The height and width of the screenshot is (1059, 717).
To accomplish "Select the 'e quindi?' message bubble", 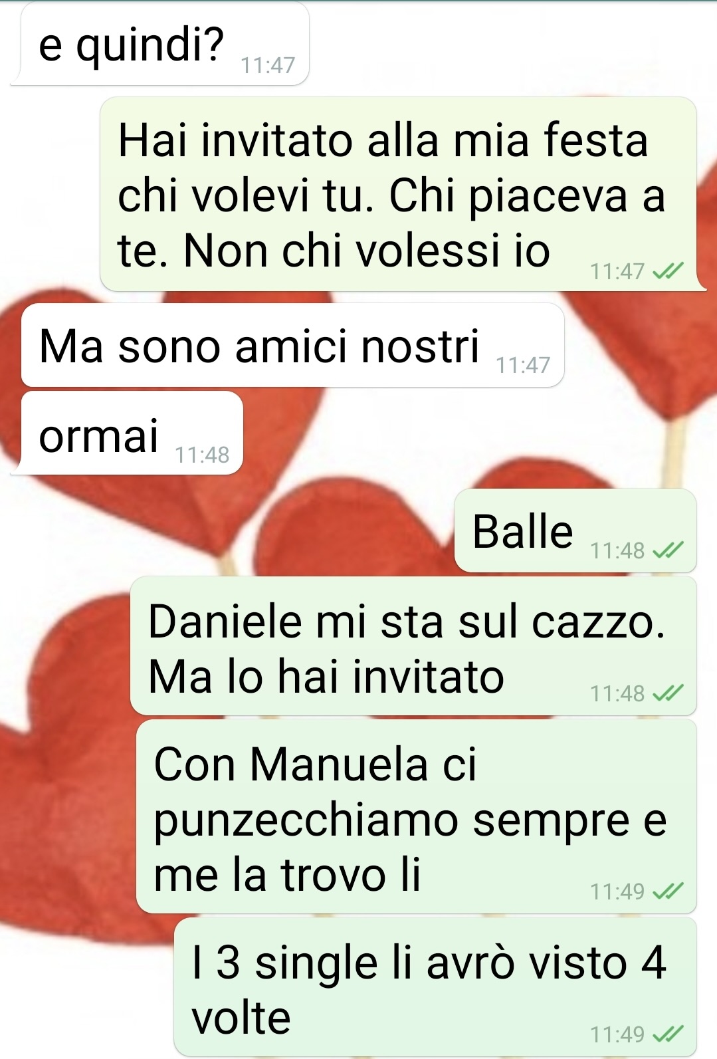I will point(160,45).
